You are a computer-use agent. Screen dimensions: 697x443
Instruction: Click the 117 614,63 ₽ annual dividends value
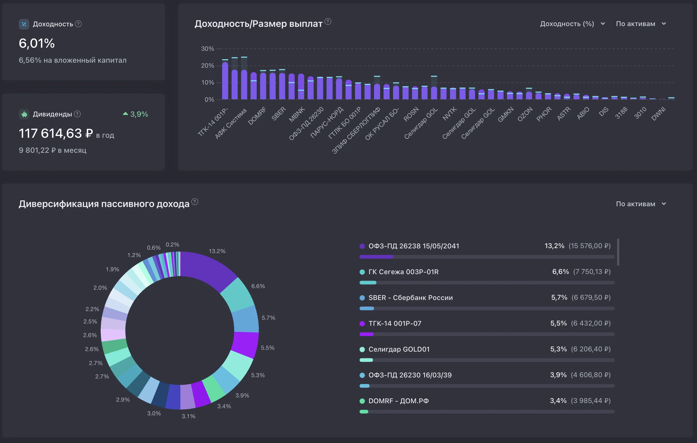coord(56,133)
